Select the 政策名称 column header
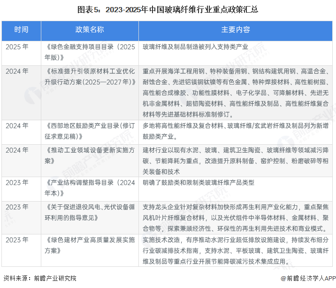 pos(90,30)
